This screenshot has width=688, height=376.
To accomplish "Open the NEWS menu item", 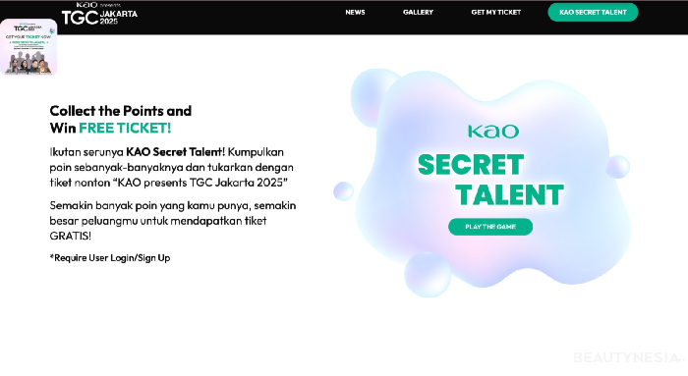I will click(x=355, y=12).
